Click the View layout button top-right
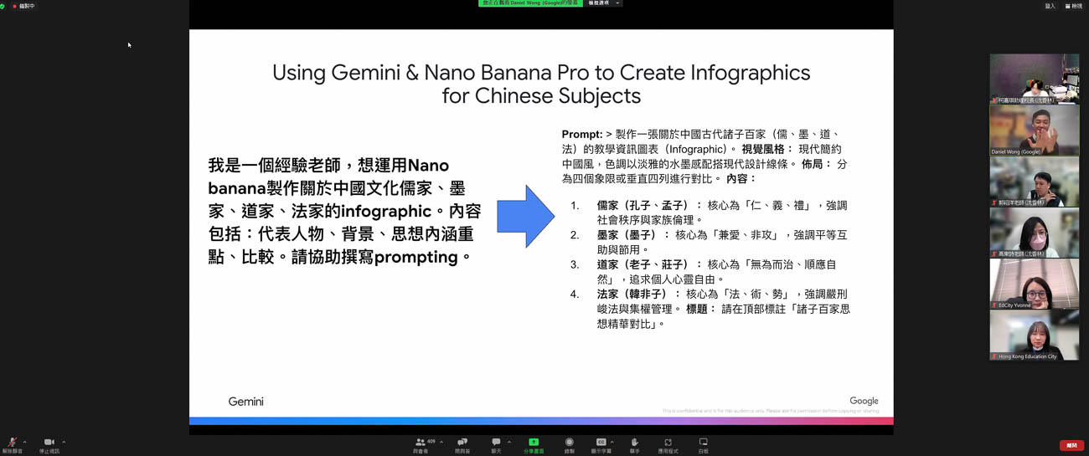The width and height of the screenshot is (1089, 456). (1073, 6)
